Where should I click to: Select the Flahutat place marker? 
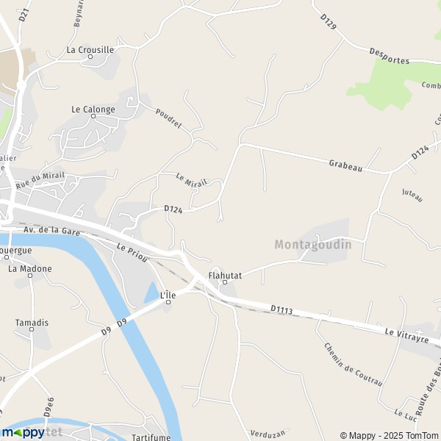(x=225, y=282)
